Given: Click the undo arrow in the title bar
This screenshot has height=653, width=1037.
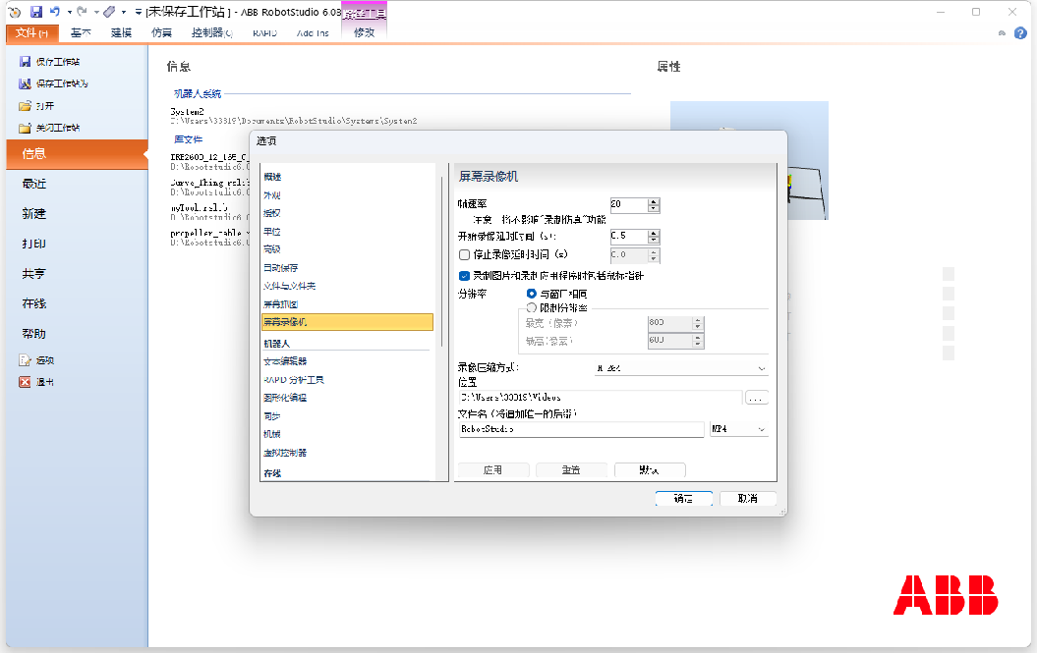Looking at the screenshot, I should [55, 11].
